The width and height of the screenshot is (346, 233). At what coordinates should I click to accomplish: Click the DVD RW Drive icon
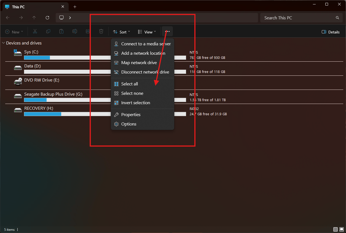tap(18, 82)
